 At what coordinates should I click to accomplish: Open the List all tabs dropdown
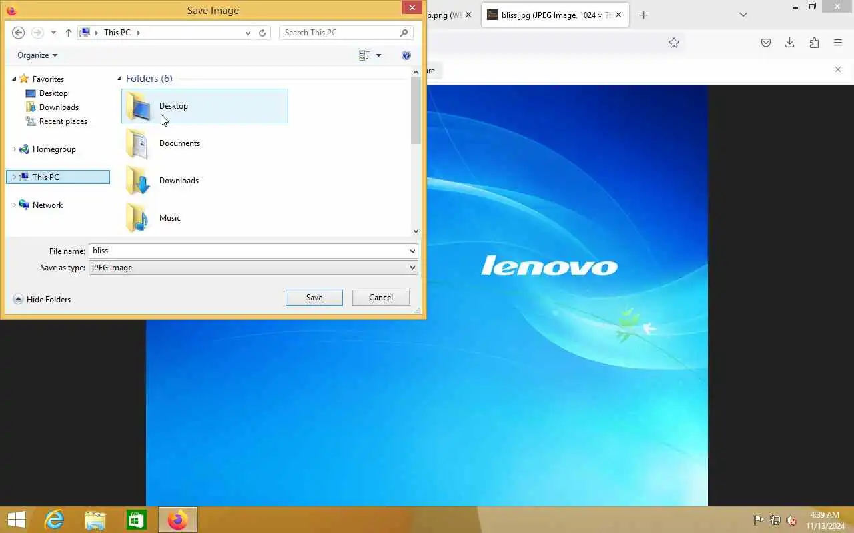[743, 15]
